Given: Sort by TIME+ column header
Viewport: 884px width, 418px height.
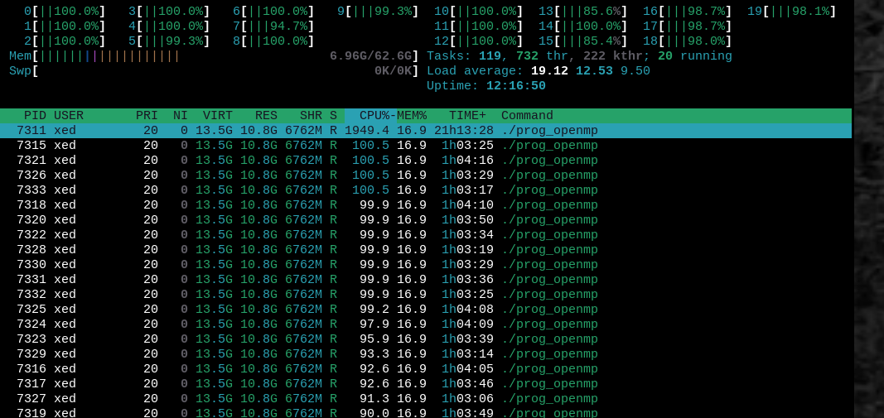Looking at the screenshot, I should coord(467,116).
